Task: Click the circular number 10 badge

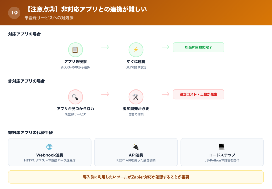Action: tap(14, 13)
